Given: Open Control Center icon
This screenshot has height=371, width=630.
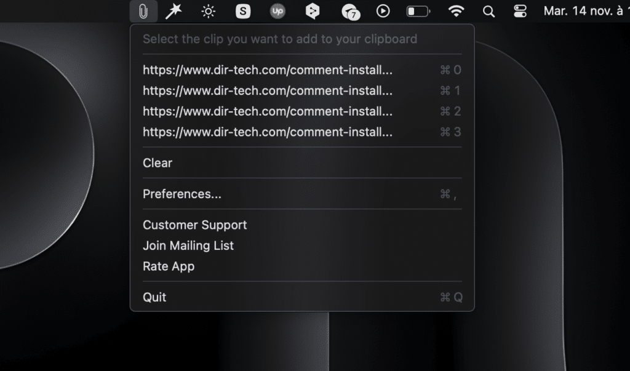Looking at the screenshot, I should [x=520, y=11].
